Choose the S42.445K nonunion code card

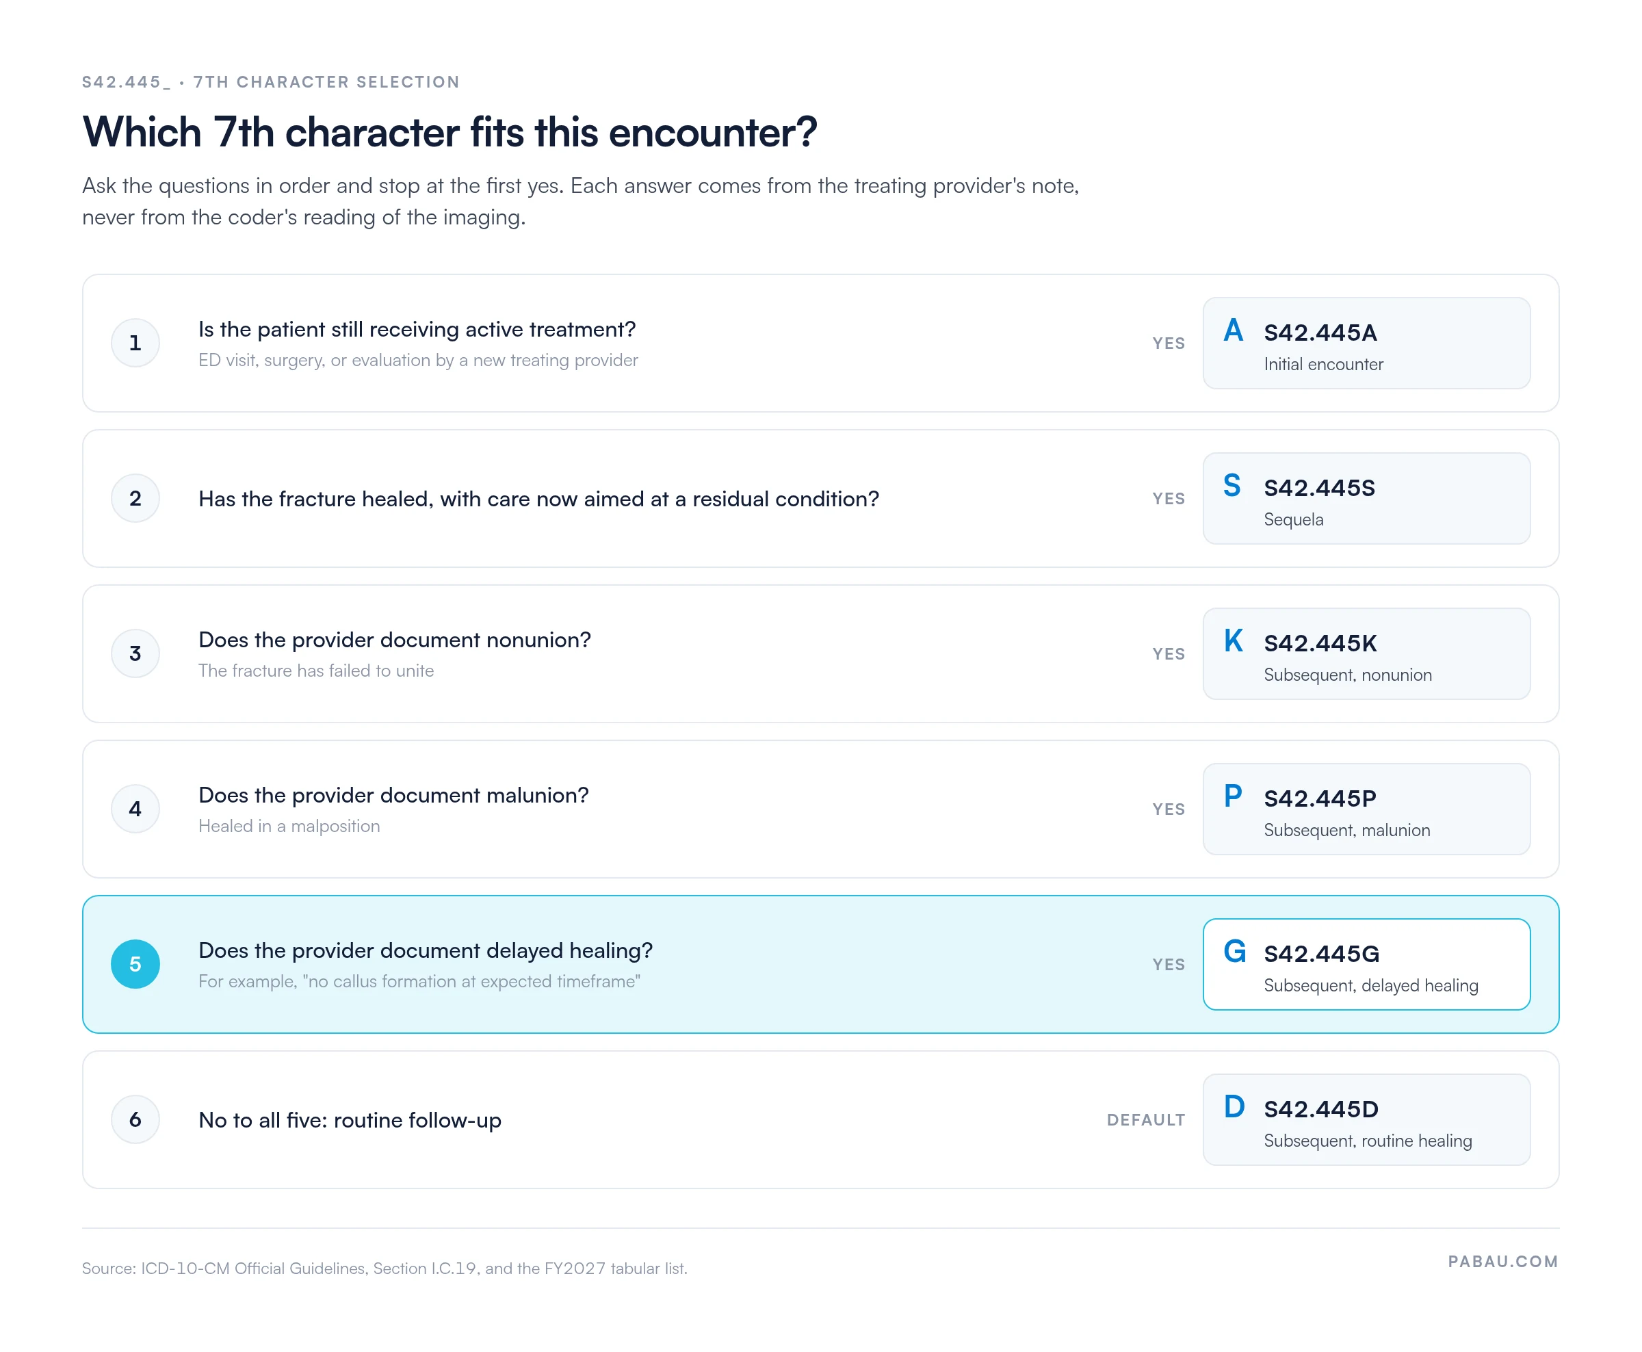(x=1366, y=653)
